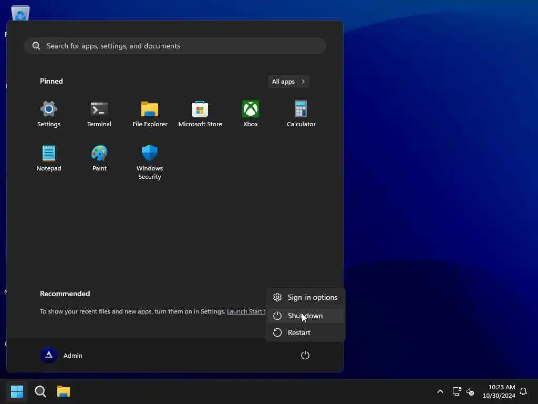Click the network status tray icon

click(x=457, y=391)
